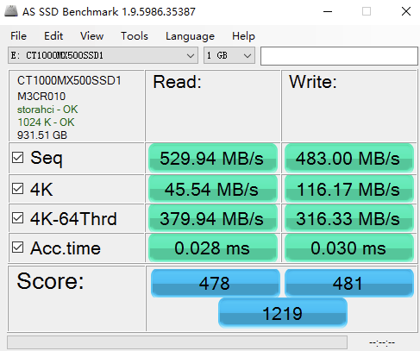Image resolution: width=420 pixels, height=351 pixels.
Task: Click the storahci - OK driver status
Action: tap(47, 110)
